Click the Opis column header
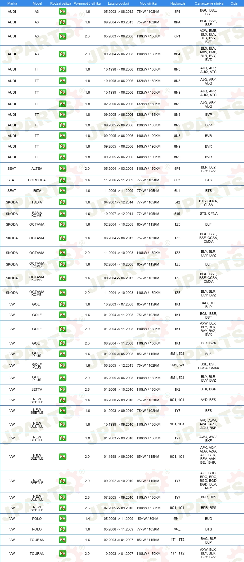The height and width of the screenshot is (562, 244). coord(234,3)
